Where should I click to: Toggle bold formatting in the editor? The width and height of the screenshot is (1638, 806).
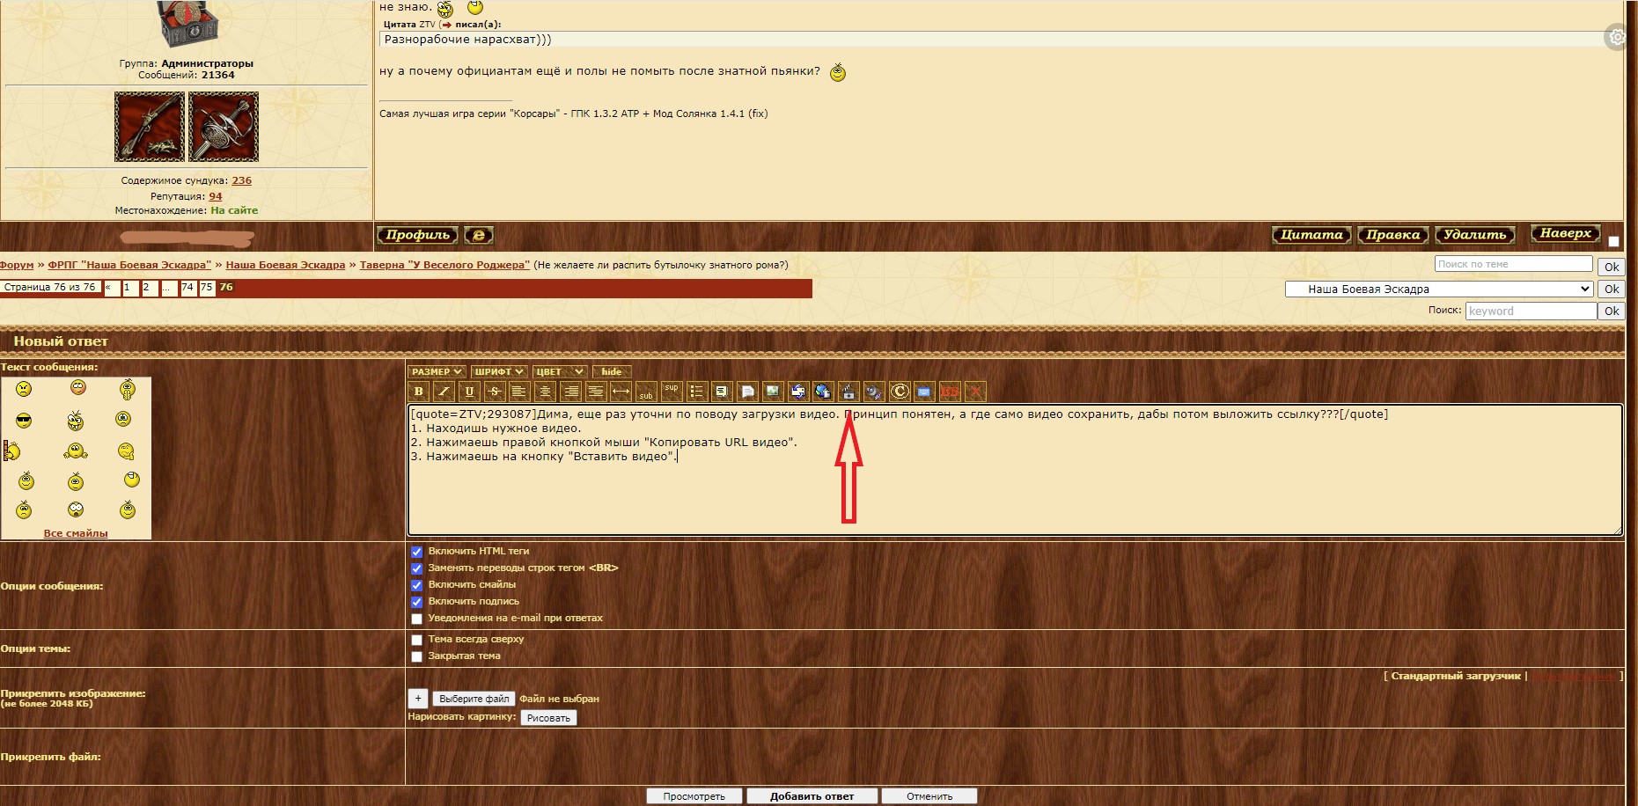pyautogui.click(x=418, y=392)
